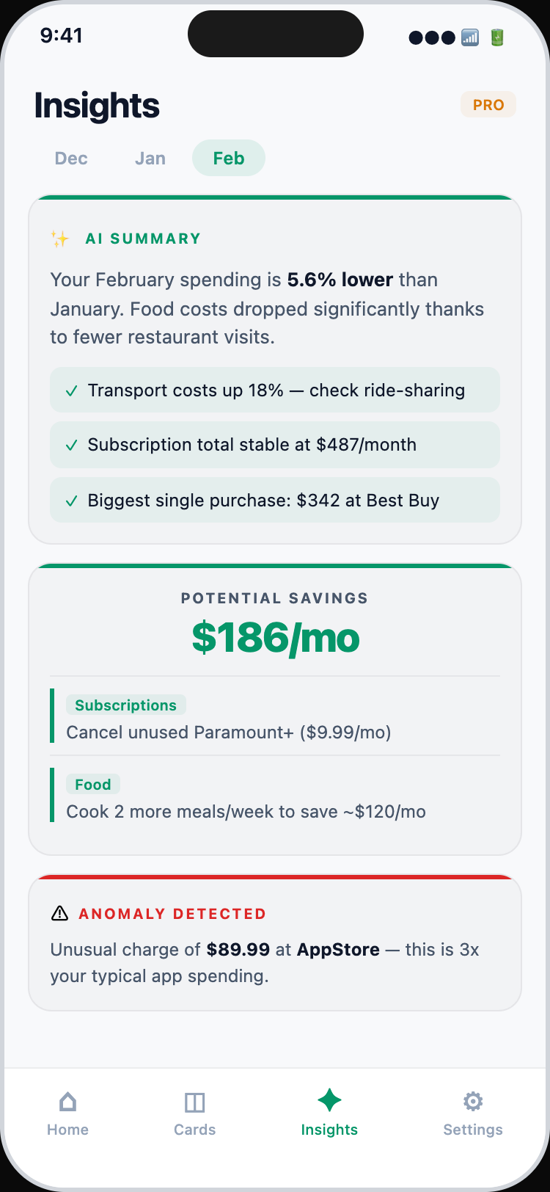Tap the checkmark beside Biggest single purchase
Screen dimensions: 550x1192
[71, 501]
